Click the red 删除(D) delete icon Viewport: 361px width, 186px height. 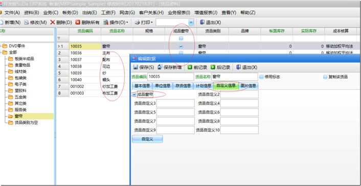pos(53,22)
